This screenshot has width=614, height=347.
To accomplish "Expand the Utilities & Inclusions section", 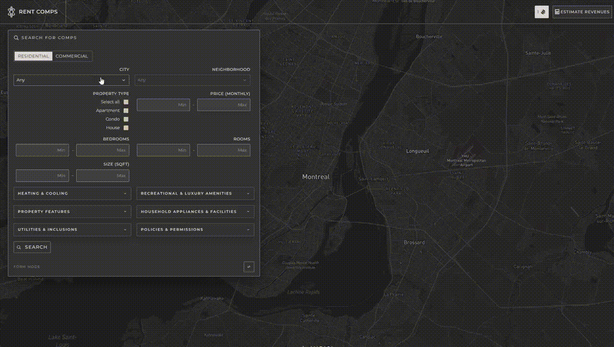I will click(72, 230).
